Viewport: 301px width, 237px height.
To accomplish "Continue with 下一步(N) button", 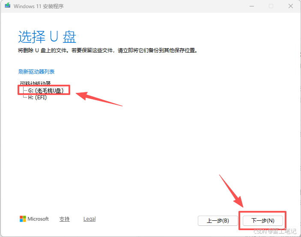I will point(263,221).
